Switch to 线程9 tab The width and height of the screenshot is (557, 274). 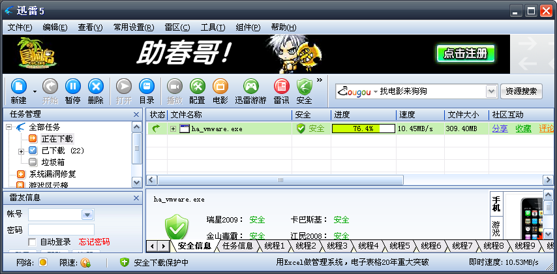click(524, 245)
